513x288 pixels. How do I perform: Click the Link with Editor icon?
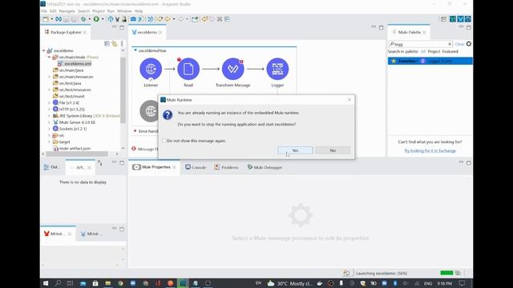coord(114,44)
